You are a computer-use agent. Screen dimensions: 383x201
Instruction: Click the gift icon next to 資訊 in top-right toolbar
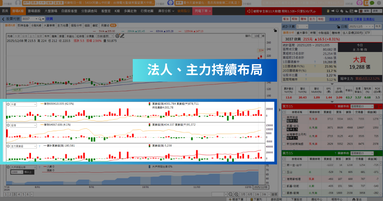[x=361, y=11]
